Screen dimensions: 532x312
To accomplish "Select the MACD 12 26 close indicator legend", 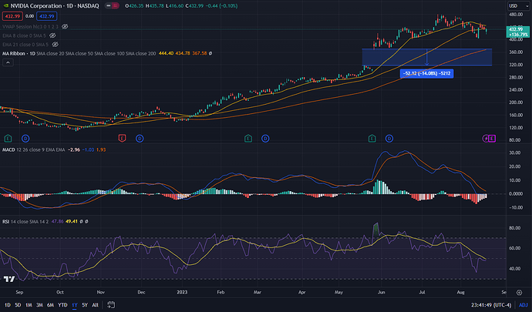I will click(33, 149).
